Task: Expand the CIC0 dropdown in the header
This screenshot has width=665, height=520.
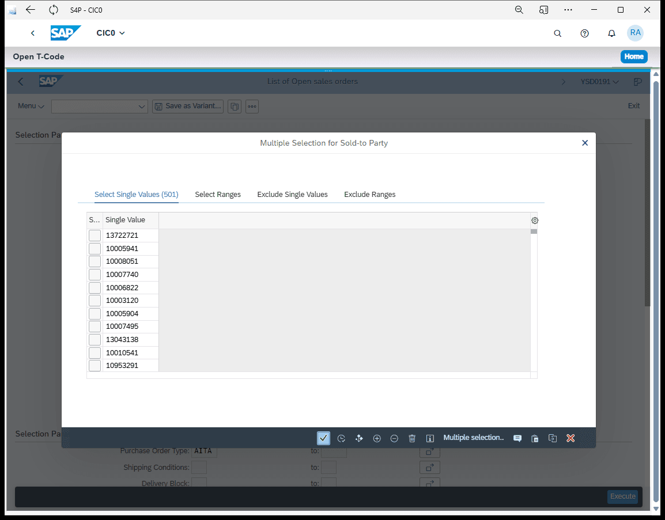Action: click(111, 33)
